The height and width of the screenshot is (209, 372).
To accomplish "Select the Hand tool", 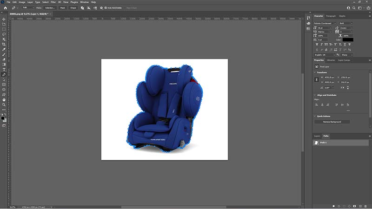I will [x=4, y=100].
